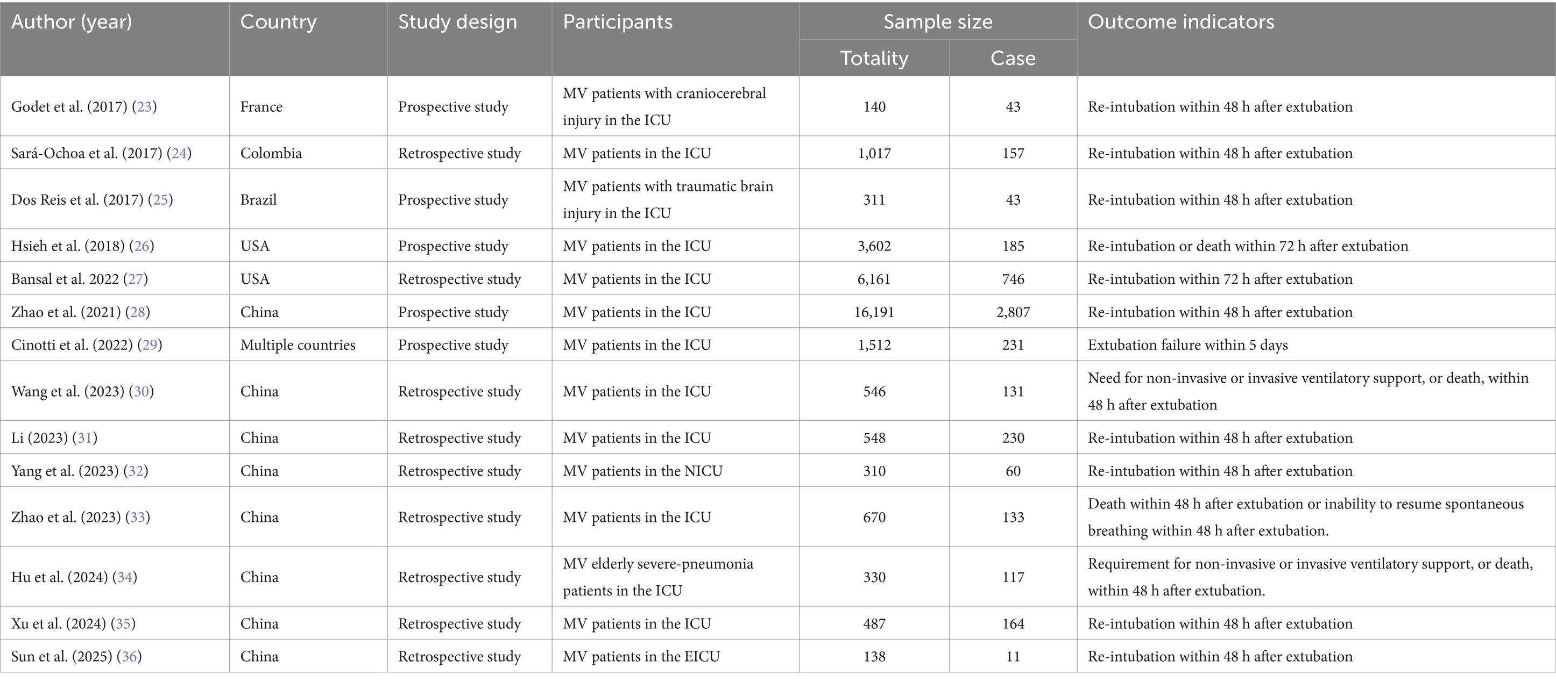The height and width of the screenshot is (682, 1556).
Task: Open reference 36 for Sun et al.
Action: click(x=129, y=657)
